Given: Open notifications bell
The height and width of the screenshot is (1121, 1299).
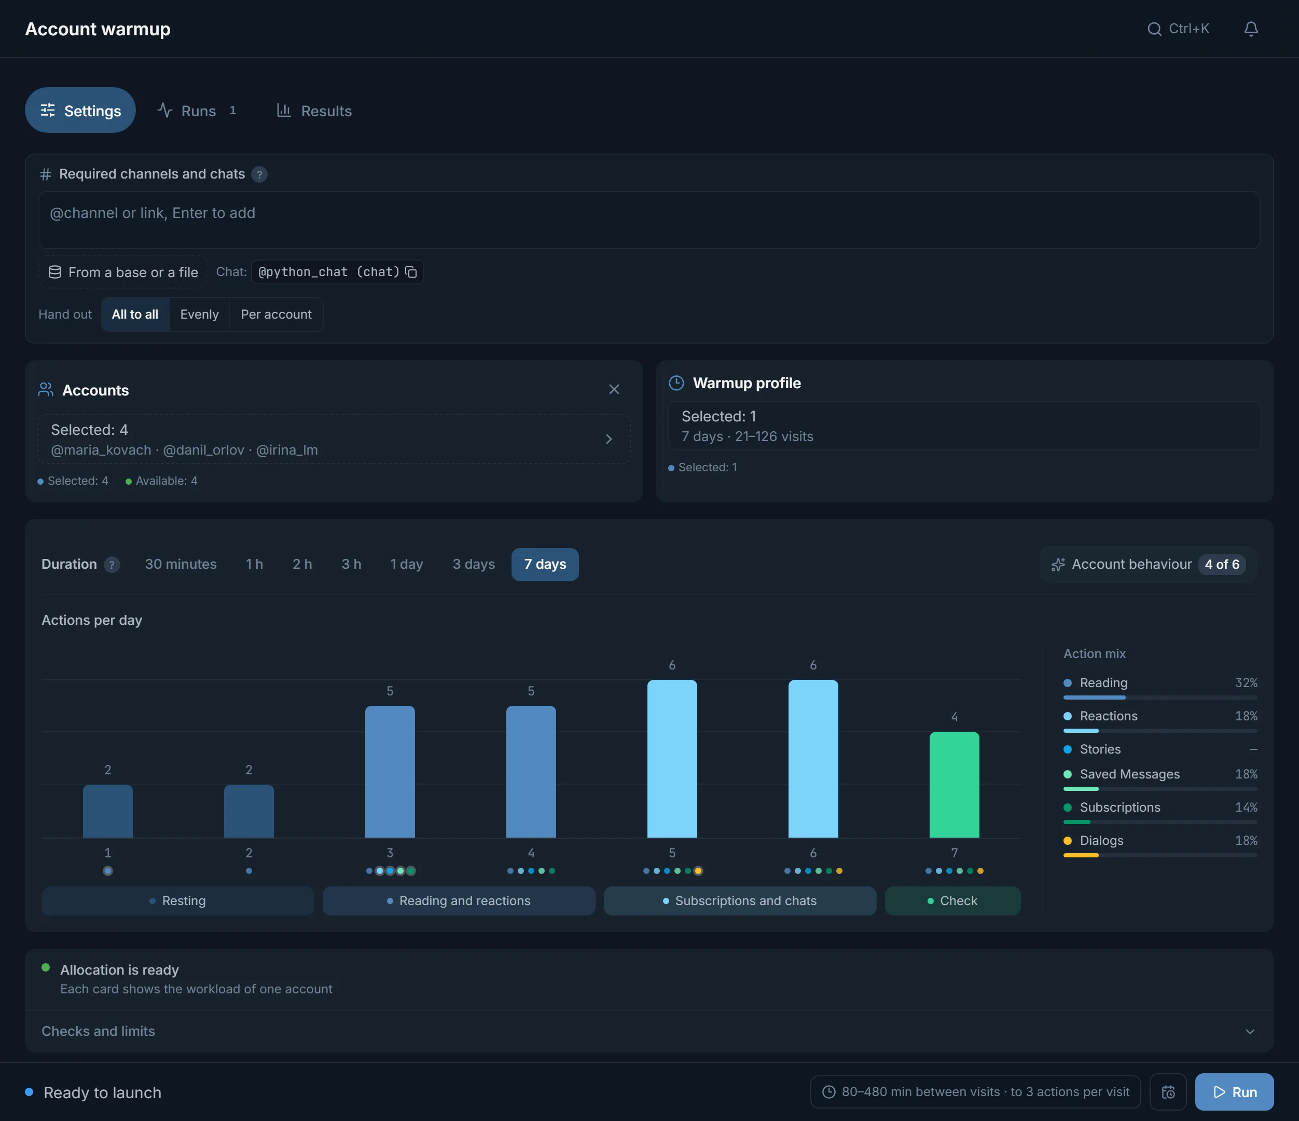Looking at the screenshot, I should 1251,29.
